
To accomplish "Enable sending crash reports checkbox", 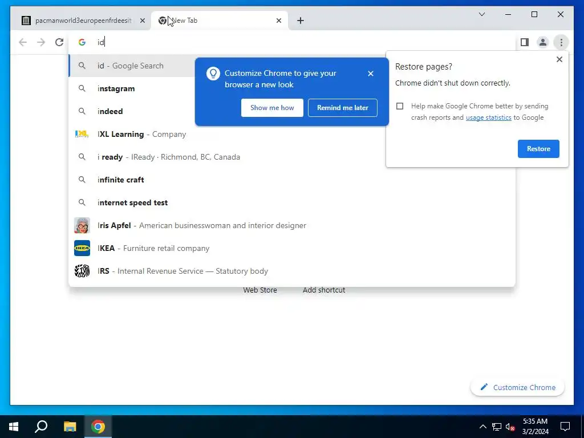I will pos(400,106).
